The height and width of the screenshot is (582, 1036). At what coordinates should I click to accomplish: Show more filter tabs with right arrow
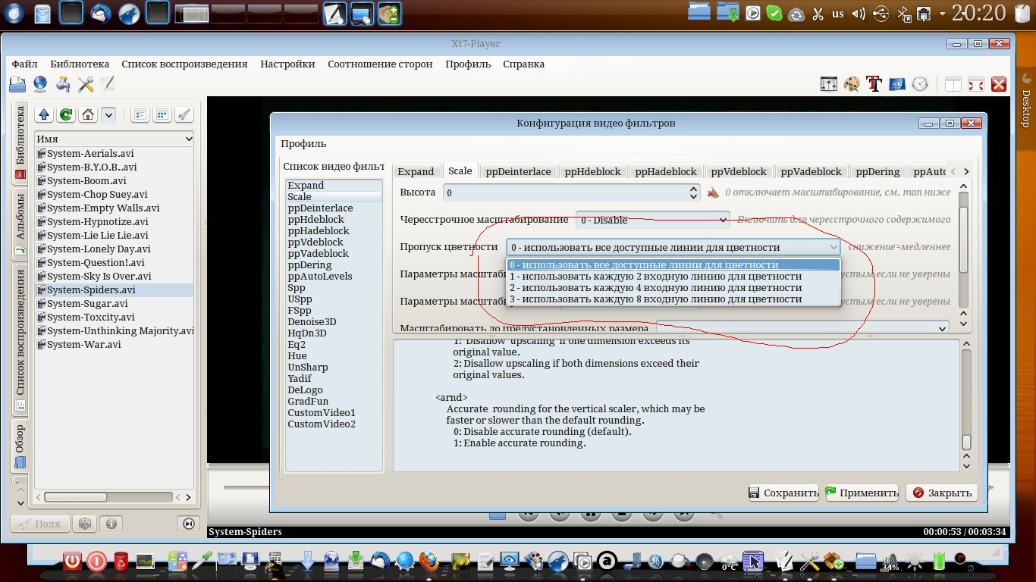[965, 171]
